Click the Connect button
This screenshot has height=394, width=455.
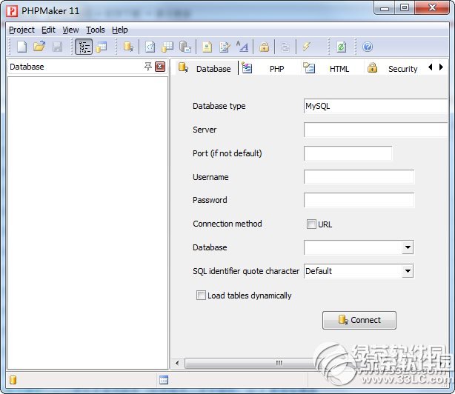pyautogui.click(x=359, y=320)
